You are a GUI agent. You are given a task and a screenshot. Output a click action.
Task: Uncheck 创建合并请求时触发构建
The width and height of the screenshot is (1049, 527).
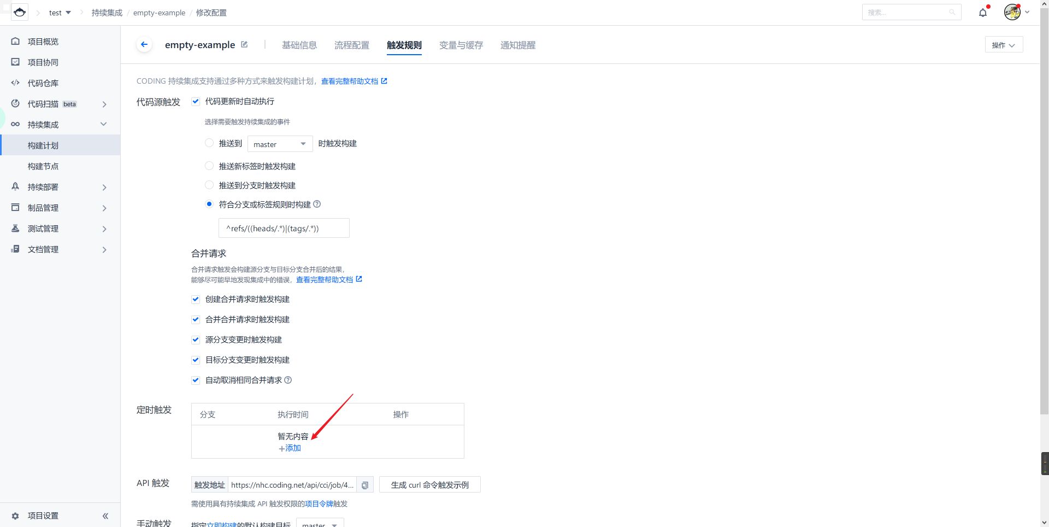196,299
